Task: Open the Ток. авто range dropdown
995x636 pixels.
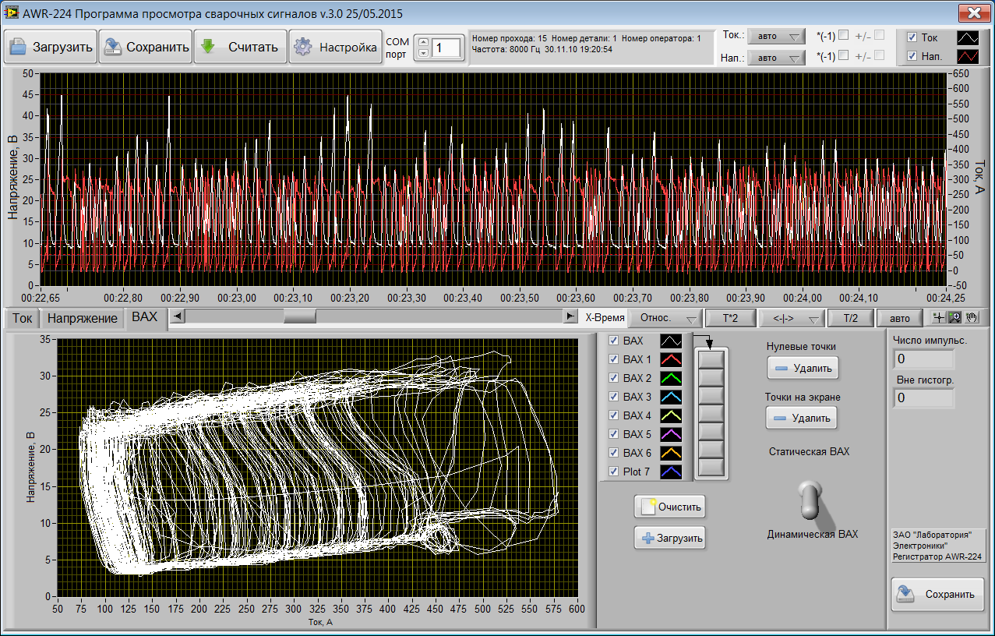Action: (775, 37)
